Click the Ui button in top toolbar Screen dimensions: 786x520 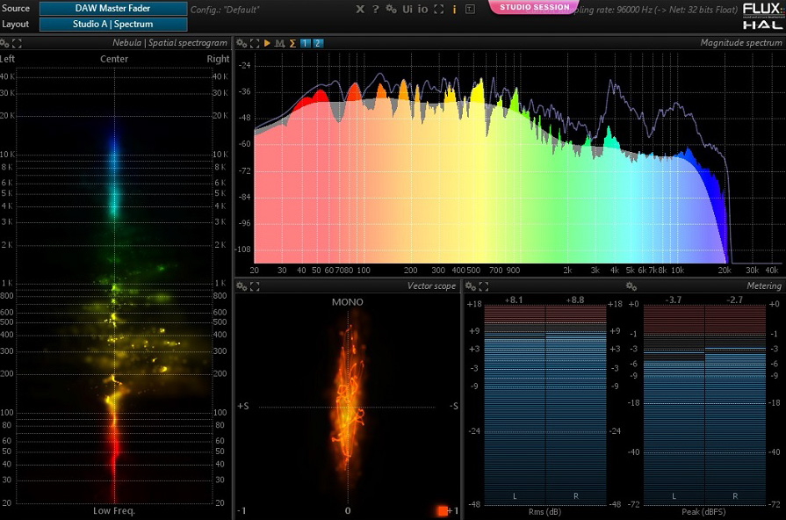click(407, 9)
